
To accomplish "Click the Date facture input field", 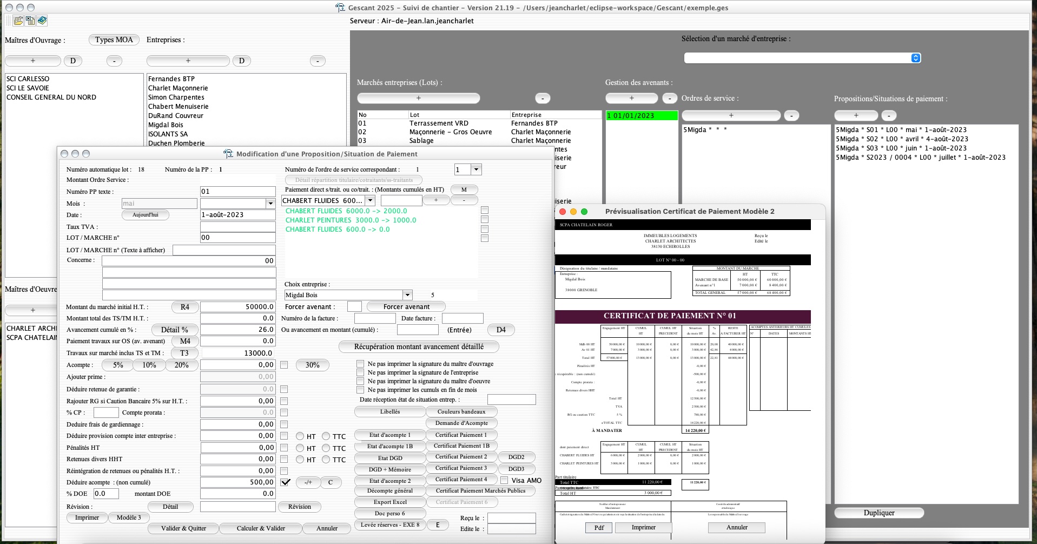I will tap(463, 318).
